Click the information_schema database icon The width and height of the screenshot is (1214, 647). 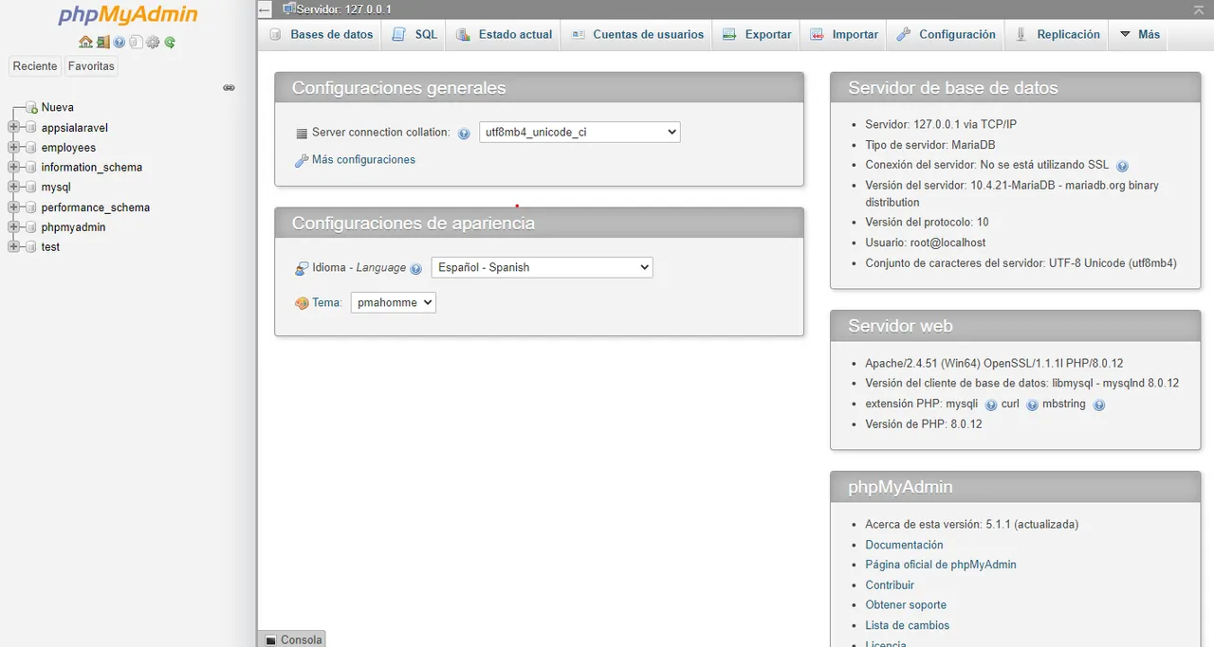31,168
